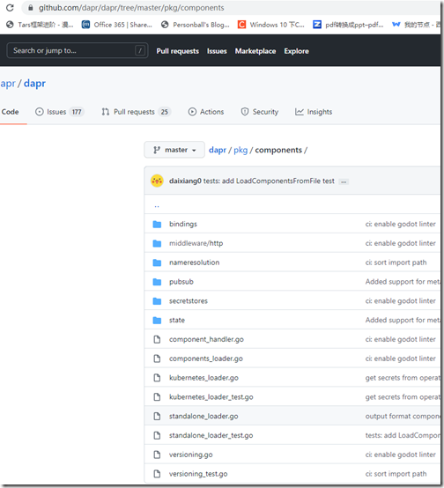Screen dimensions: 444x488
Task: Open the nameresolution folder name
Action: (195, 262)
